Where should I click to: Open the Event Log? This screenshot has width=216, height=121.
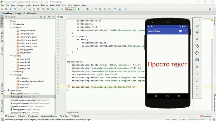[206, 116]
